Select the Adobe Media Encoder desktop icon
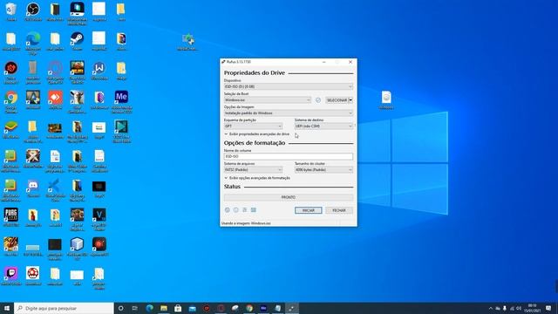The image size is (558, 314). coord(121,102)
